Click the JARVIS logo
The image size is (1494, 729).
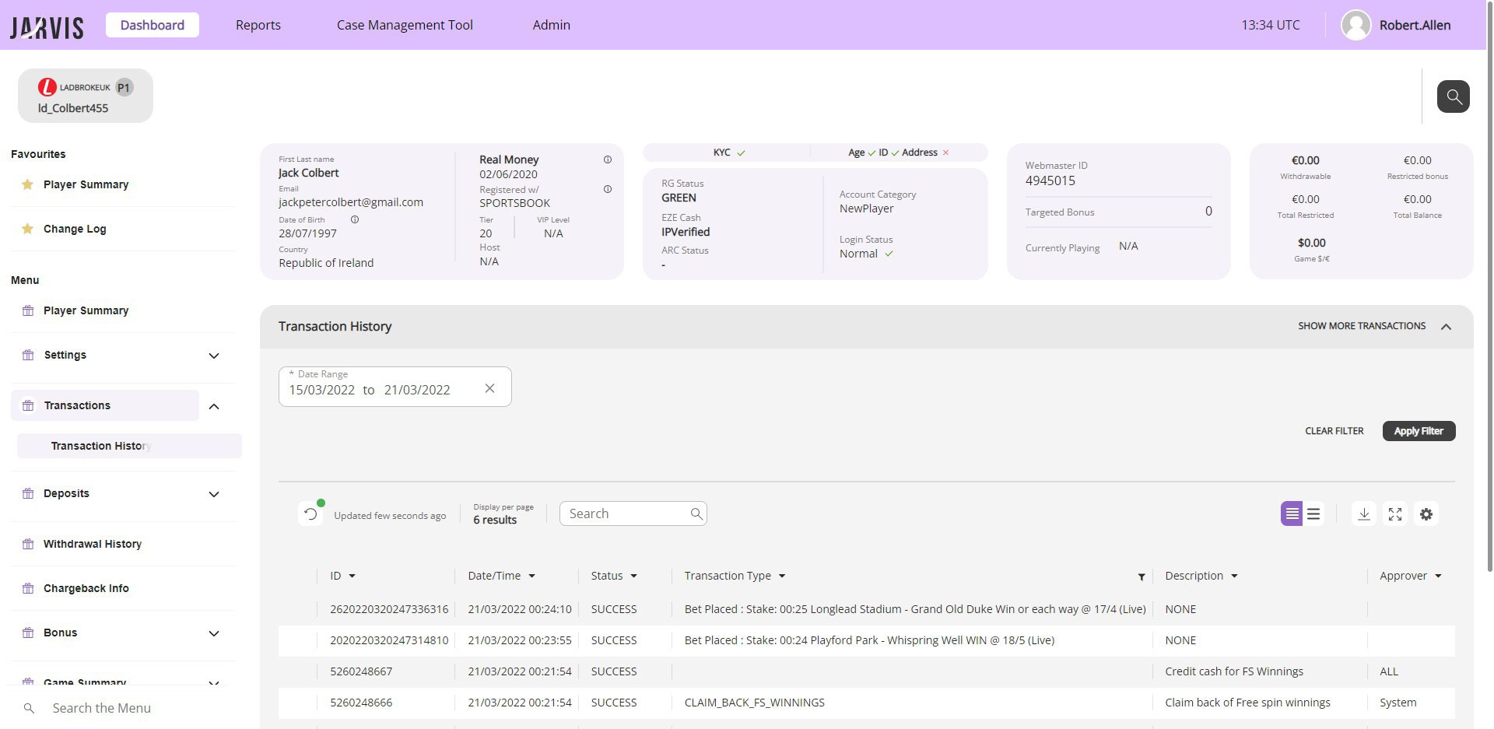pos(47,28)
